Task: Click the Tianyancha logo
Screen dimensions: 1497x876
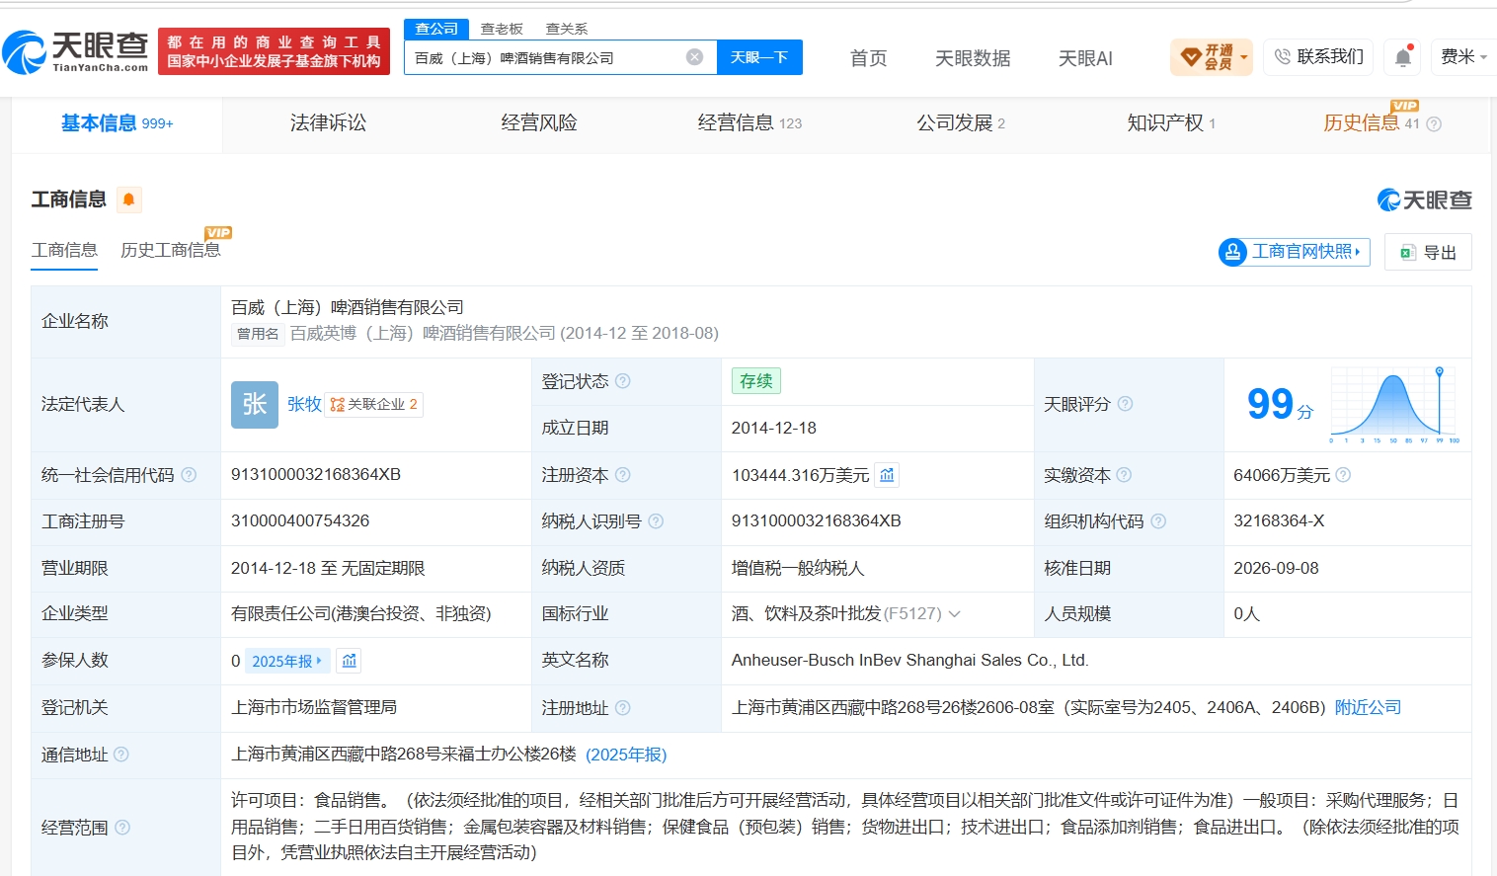Action: (x=75, y=51)
